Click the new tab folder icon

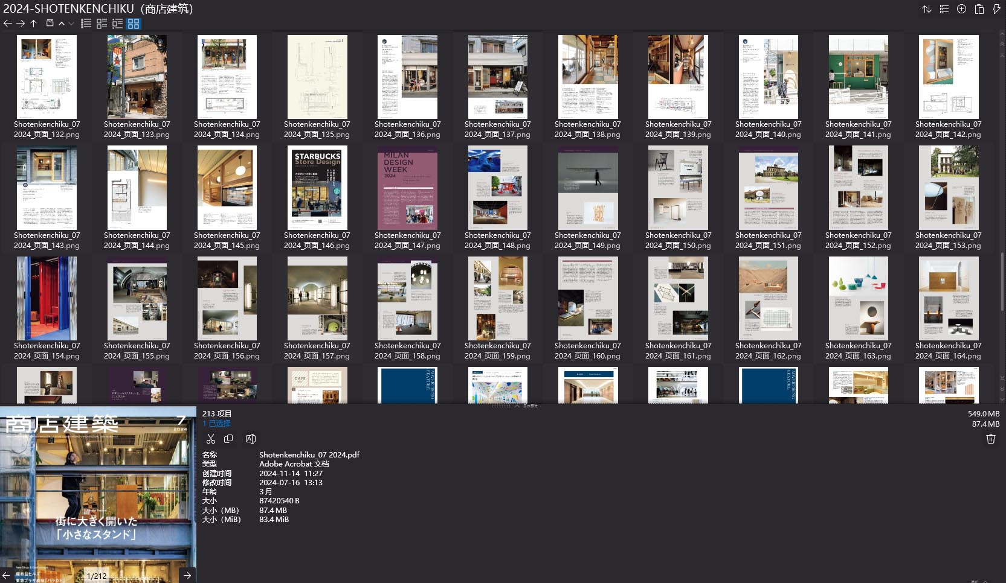point(50,24)
